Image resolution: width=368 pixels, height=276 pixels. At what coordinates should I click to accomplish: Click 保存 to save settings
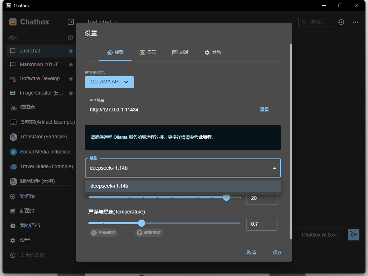[277, 253]
